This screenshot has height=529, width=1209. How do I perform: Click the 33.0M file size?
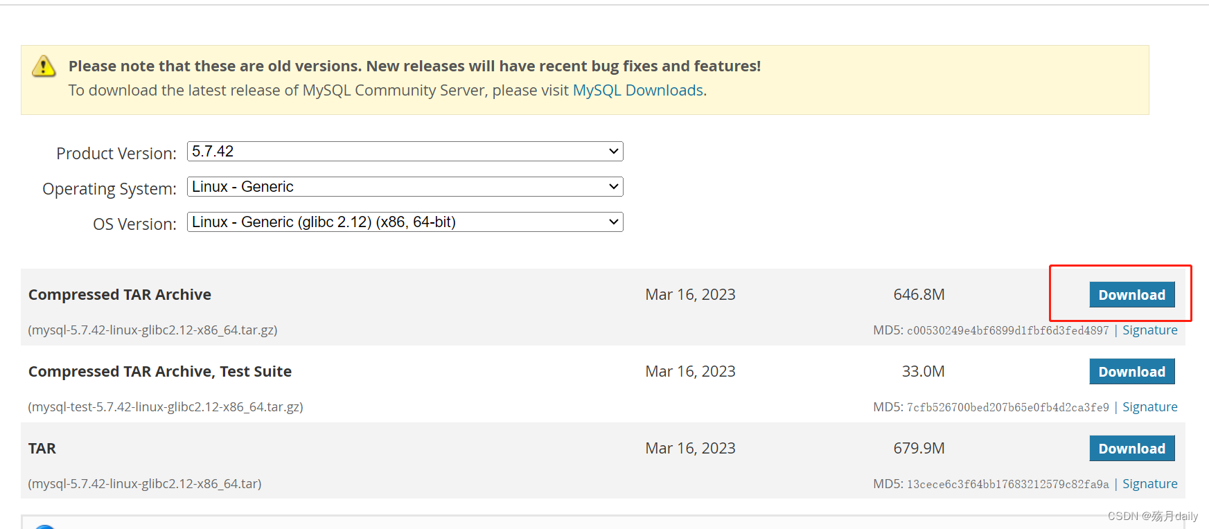click(924, 372)
